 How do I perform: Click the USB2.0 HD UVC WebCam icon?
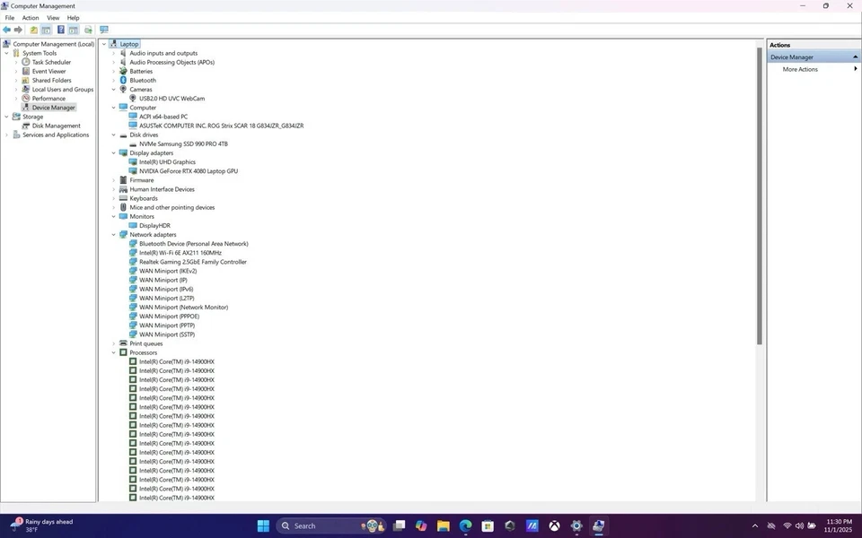[x=133, y=99]
